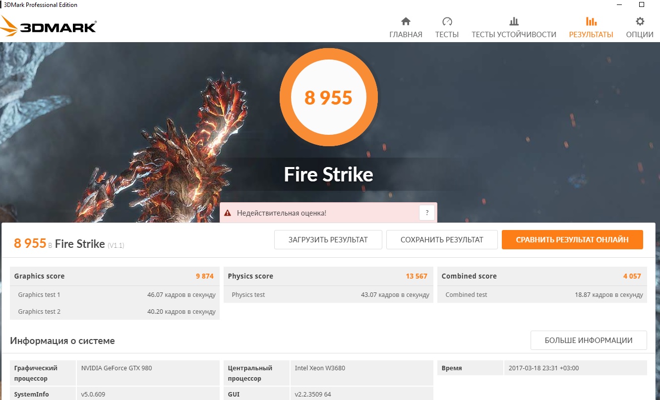
Task: Select the 43.07 кадров в секунду value
Action: tap(395, 295)
